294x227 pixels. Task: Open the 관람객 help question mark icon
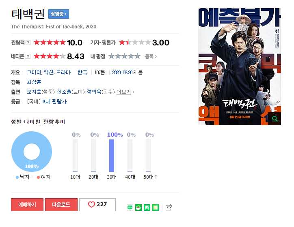click(x=28, y=43)
